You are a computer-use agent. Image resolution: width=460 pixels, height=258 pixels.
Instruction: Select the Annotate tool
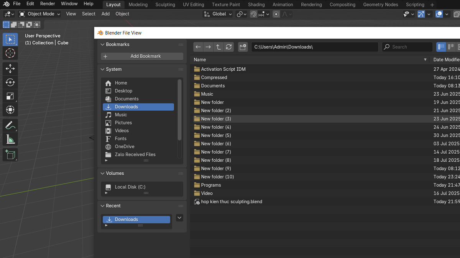10,125
